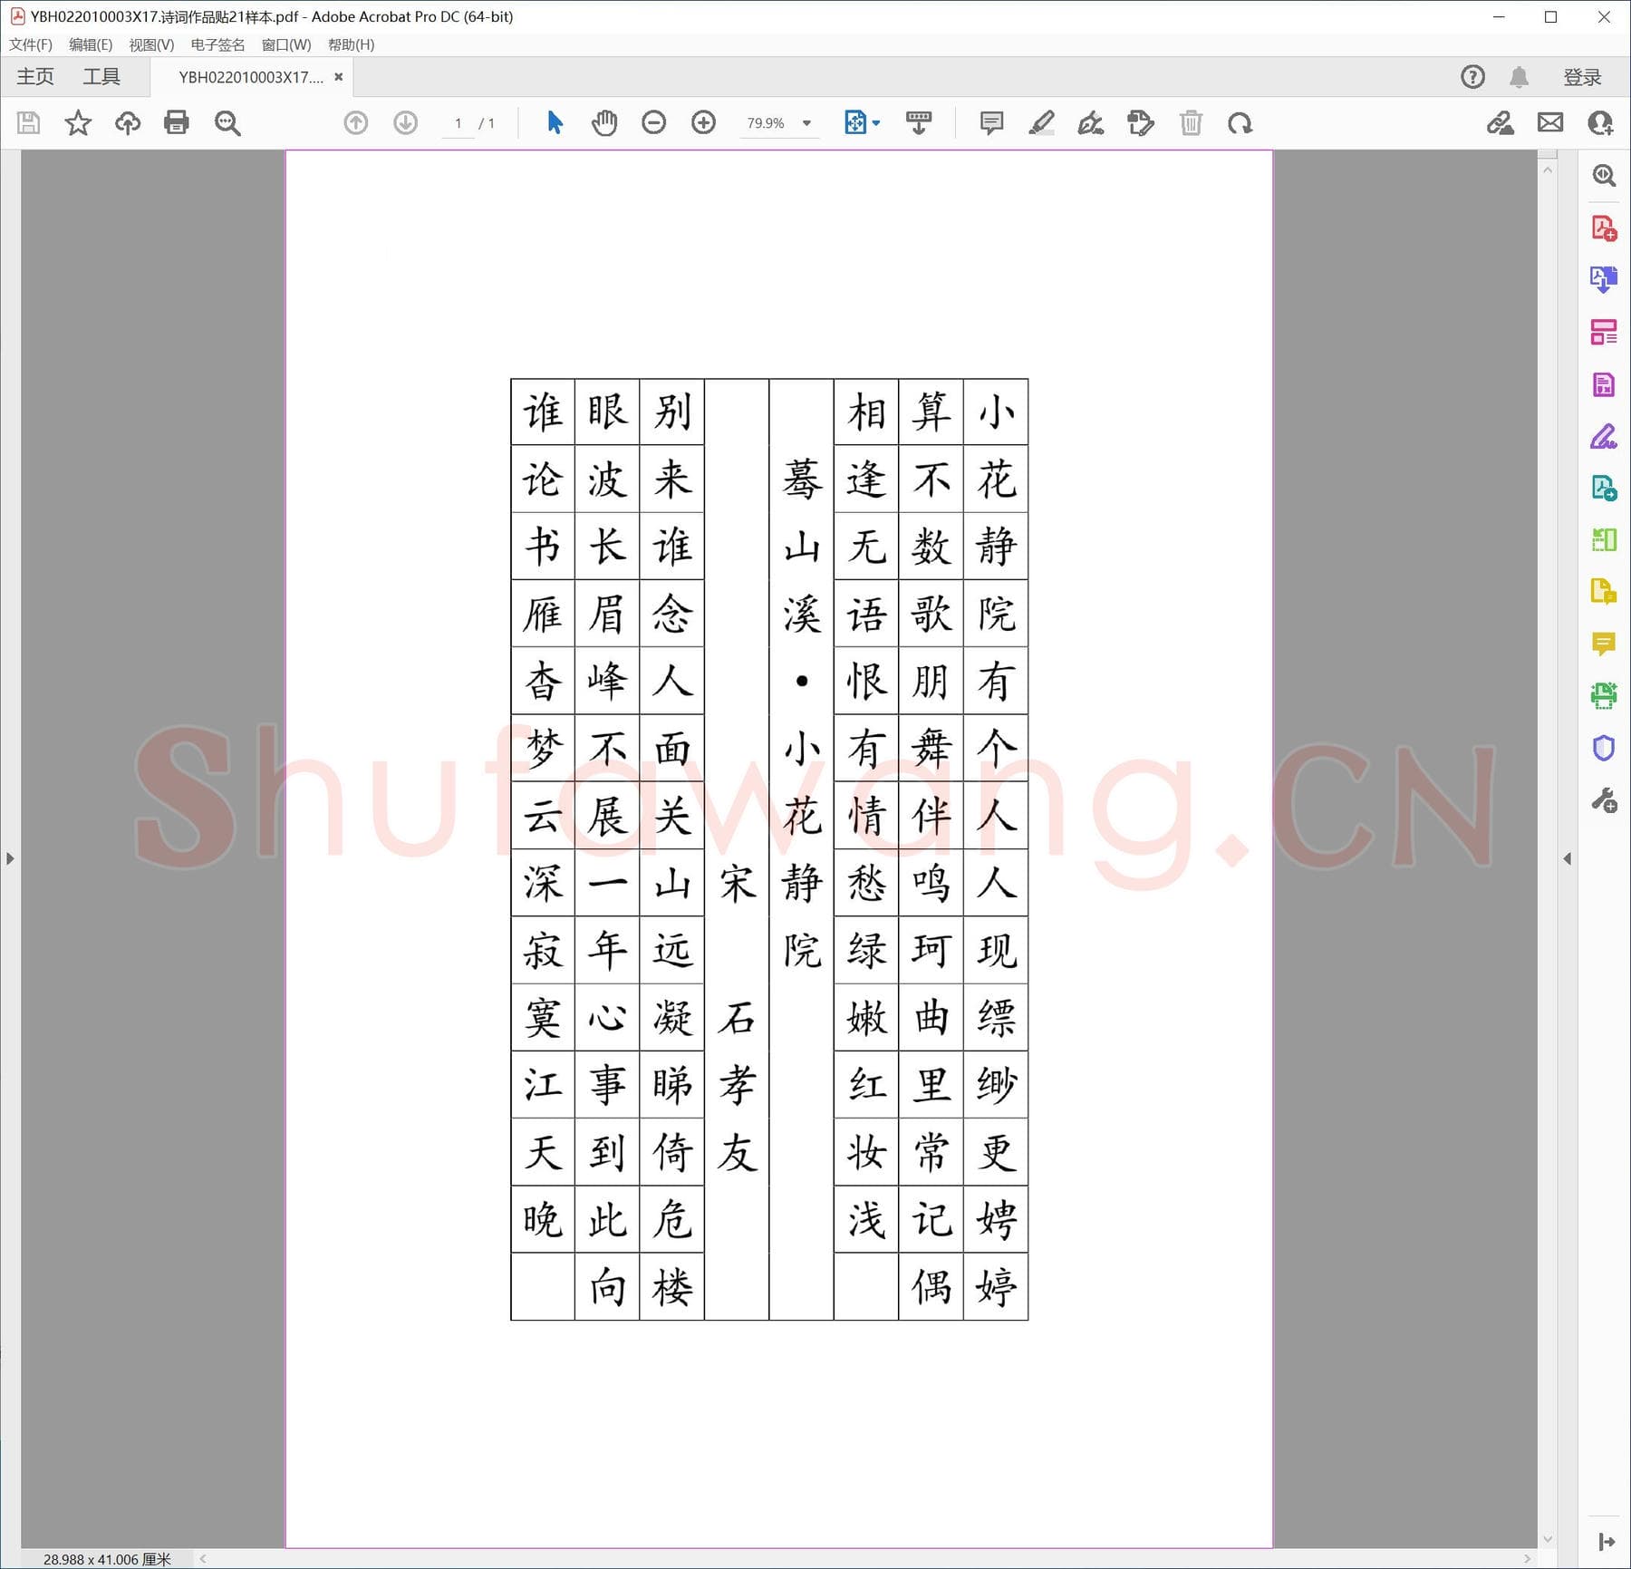Rotate the page view

click(x=1240, y=122)
